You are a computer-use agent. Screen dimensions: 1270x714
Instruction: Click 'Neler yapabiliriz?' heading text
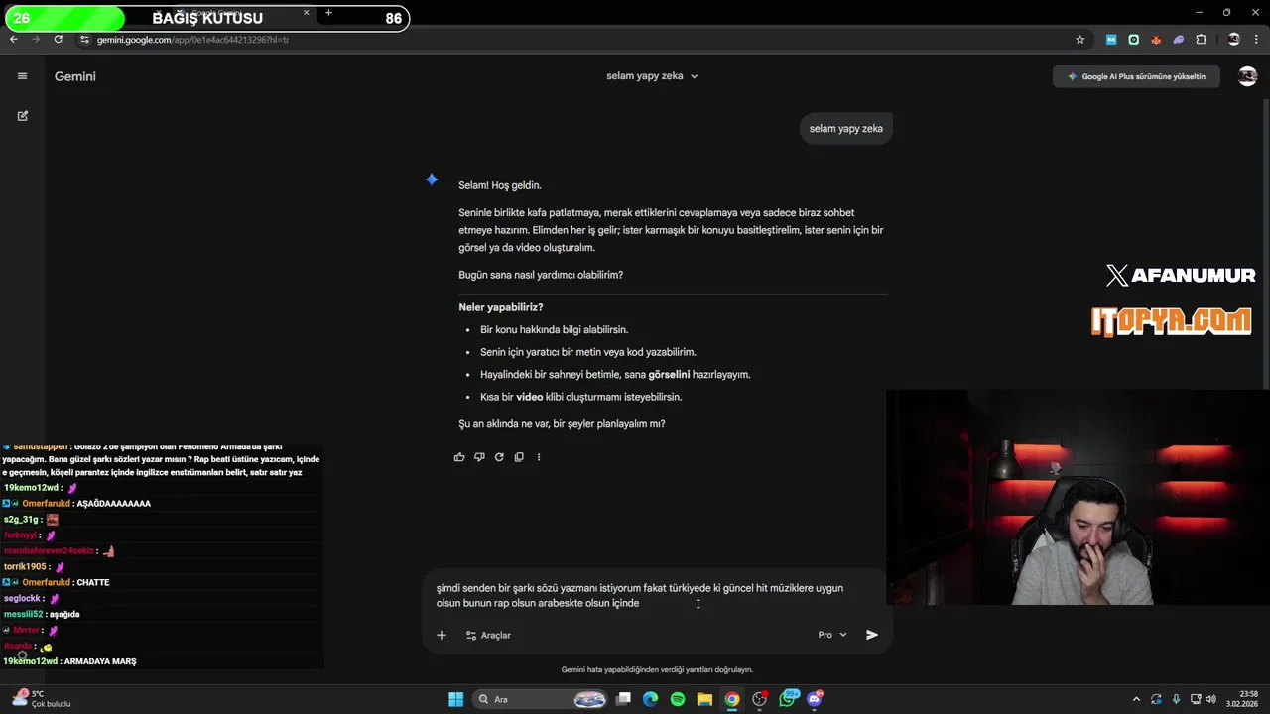[501, 307]
